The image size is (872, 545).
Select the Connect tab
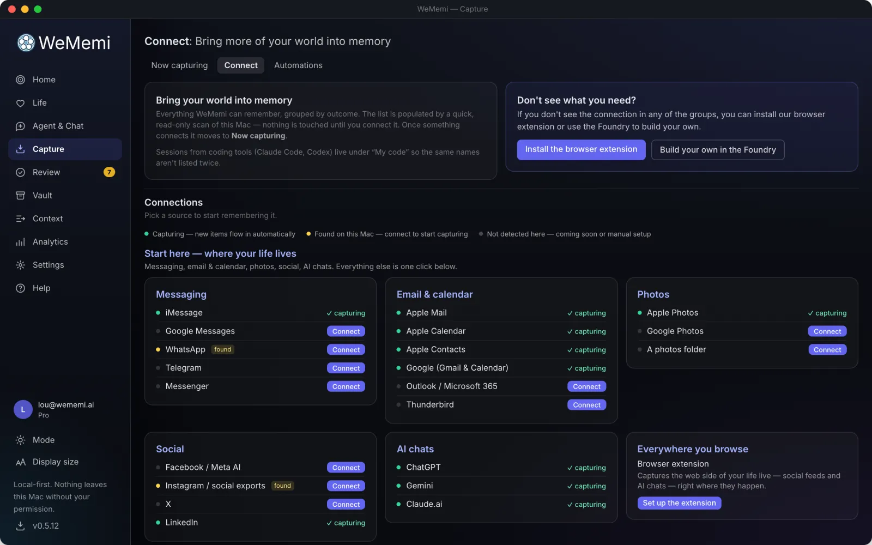point(241,65)
